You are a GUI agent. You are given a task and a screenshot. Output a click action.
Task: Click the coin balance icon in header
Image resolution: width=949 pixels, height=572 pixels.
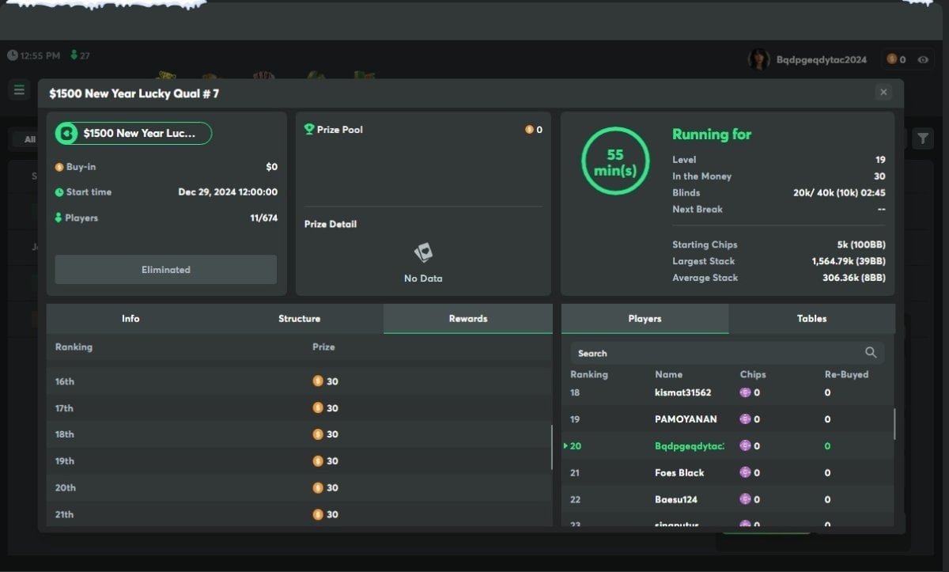pos(891,59)
